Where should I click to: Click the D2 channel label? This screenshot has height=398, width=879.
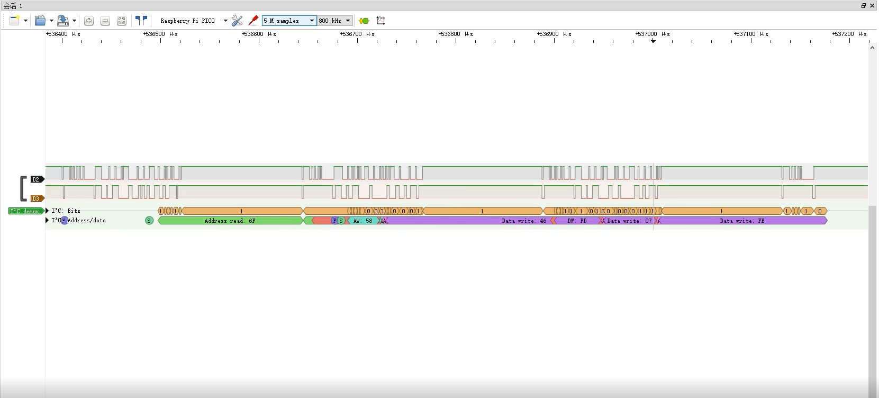pyautogui.click(x=37, y=179)
